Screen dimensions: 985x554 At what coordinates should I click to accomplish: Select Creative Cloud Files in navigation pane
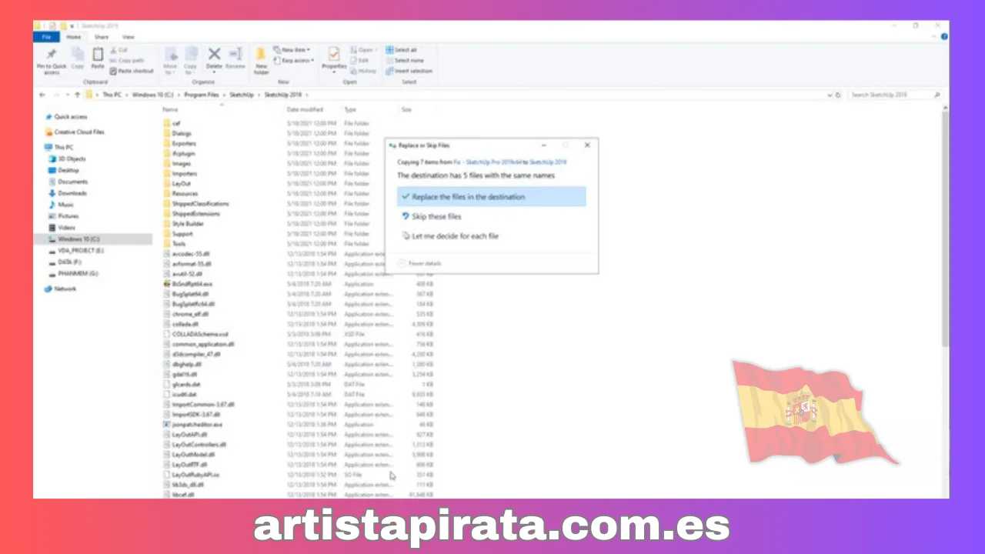74,132
